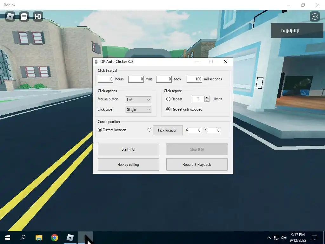This screenshot has height=244, width=325.
Task: Focus the mins input field
Action: pyautogui.click(x=136, y=79)
